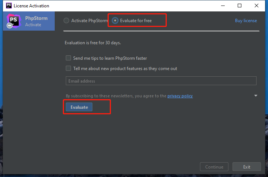The height and width of the screenshot is (177, 268).
Task: Select the Activate PhpStorm radio button
Action: pos(66,21)
